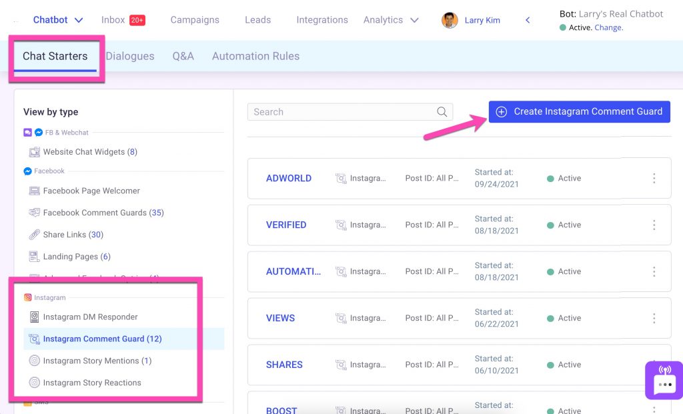Open the purple chat widget launcher
The width and height of the screenshot is (683, 414).
[x=664, y=381]
